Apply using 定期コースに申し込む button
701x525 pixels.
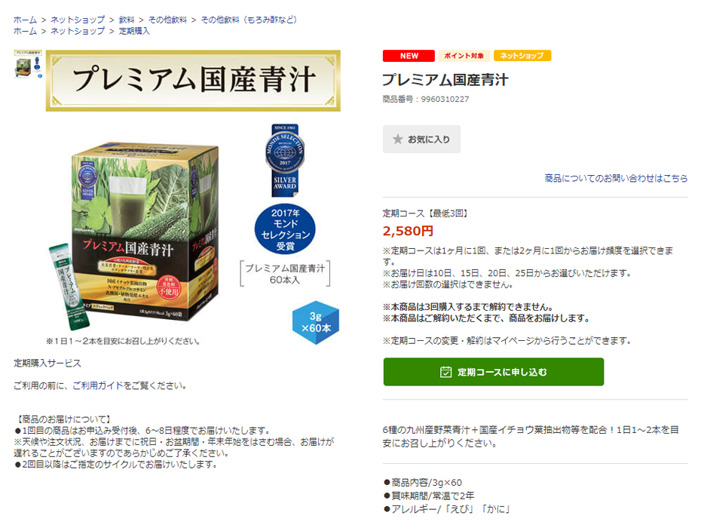coord(494,372)
